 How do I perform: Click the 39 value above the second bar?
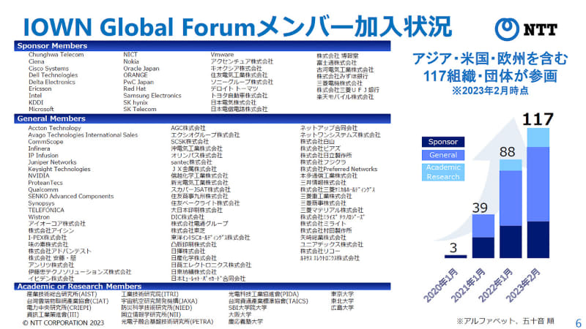click(x=480, y=208)
